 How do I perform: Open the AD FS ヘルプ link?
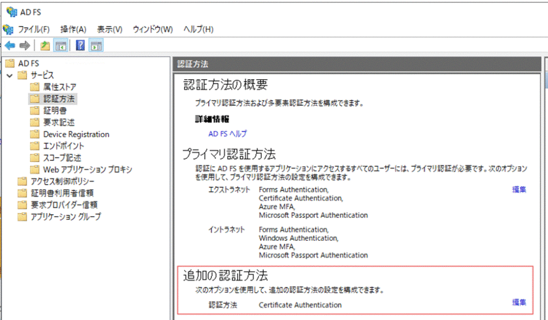tap(227, 133)
